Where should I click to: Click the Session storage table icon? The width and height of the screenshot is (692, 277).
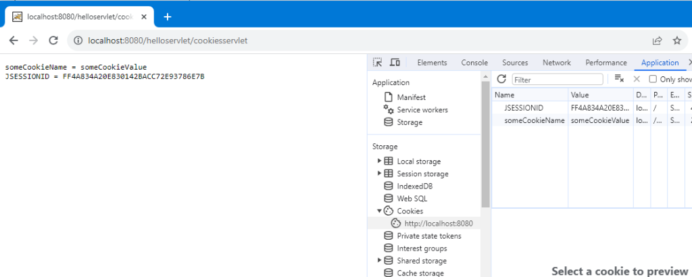coord(389,174)
